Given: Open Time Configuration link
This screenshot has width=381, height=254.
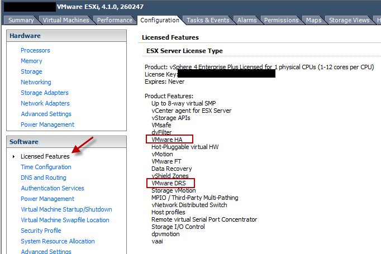Looking at the screenshot, I should (46, 167).
